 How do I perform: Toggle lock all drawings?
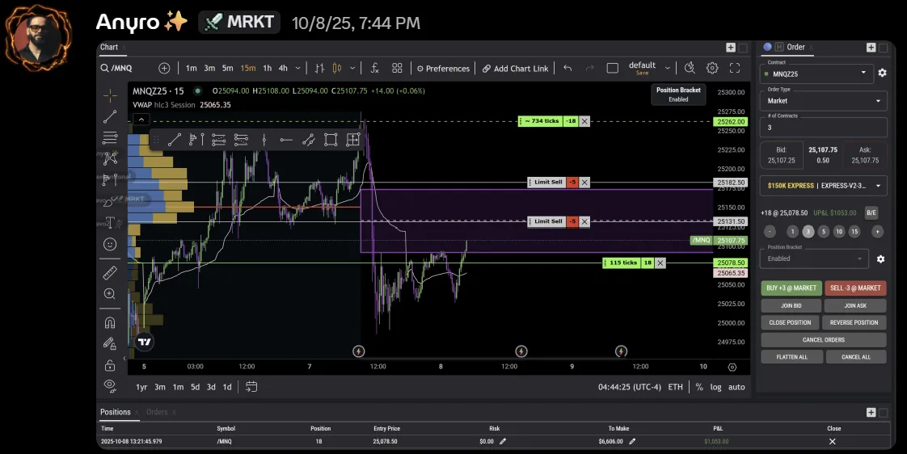(x=110, y=365)
